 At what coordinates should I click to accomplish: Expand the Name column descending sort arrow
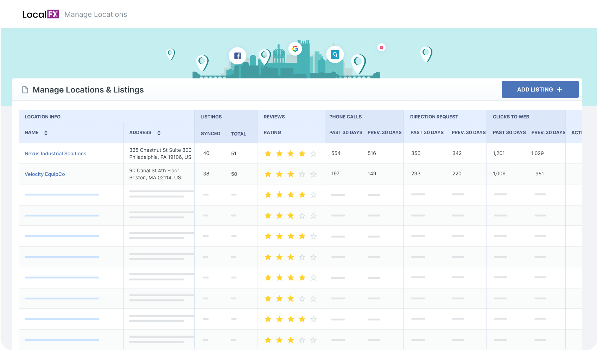[x=46, y=134]
